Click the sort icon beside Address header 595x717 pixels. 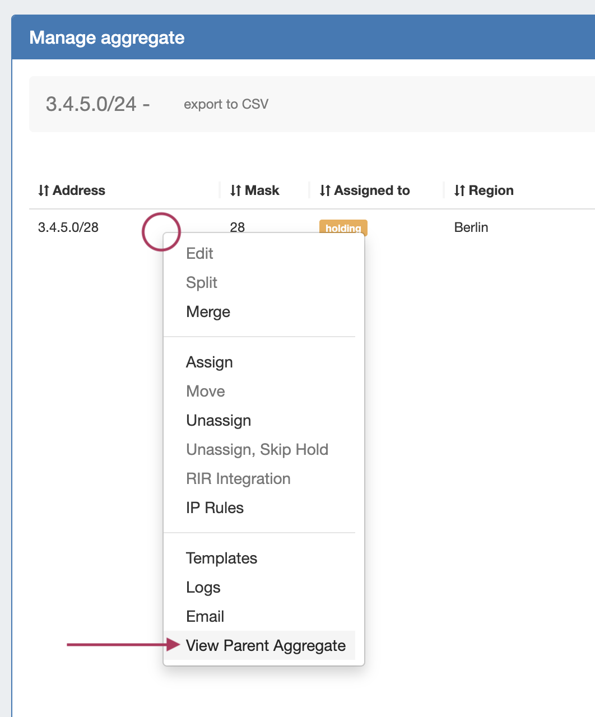[x=44, y=190]
